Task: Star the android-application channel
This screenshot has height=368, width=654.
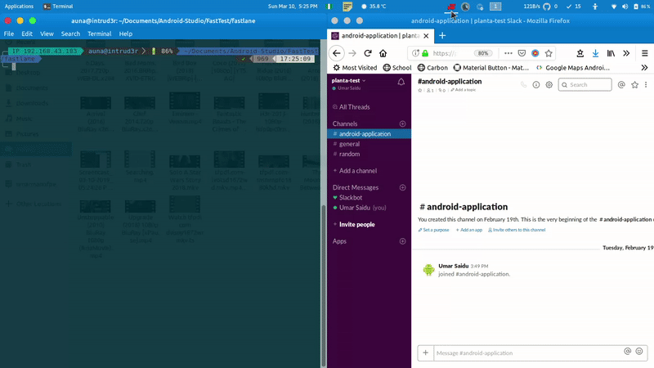Action: pos(420,90)
